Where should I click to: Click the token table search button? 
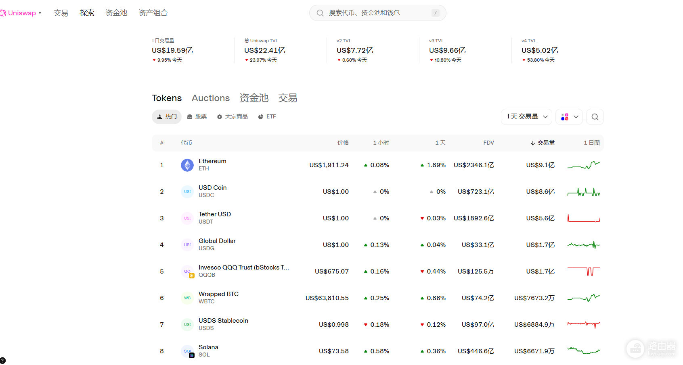point(595,117)
